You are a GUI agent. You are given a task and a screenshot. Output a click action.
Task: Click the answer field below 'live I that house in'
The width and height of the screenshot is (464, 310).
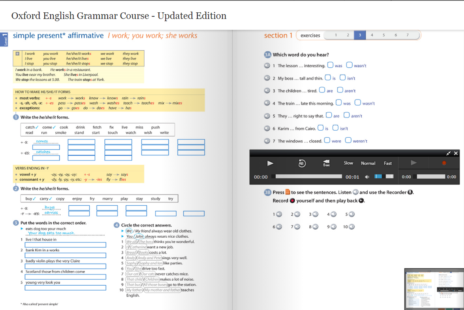tap(65, 245)
